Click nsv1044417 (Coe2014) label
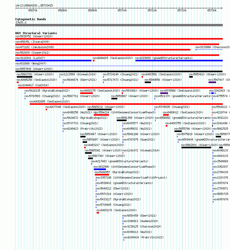Screen dimensions: 230x250 pos(33,85)
